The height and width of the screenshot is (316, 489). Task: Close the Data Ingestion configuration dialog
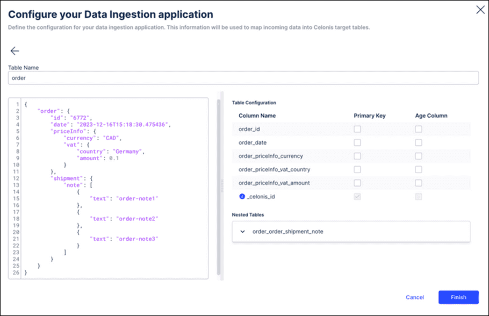click(x=481, y=9)
